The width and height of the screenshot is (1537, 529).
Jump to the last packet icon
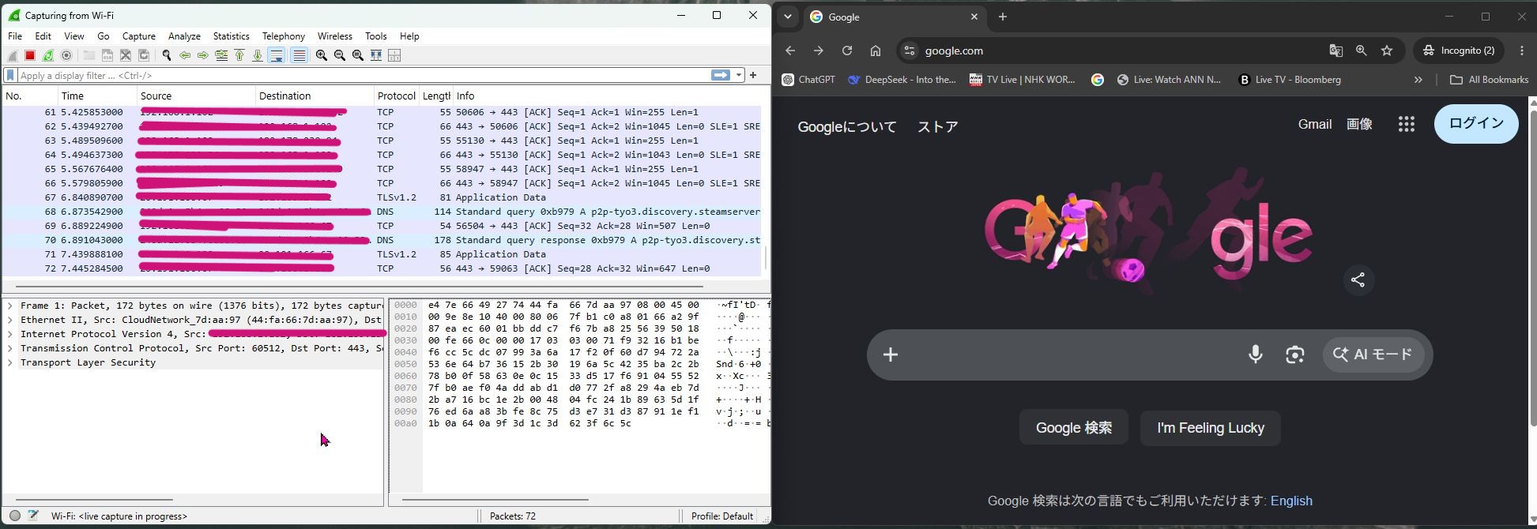pyautogui.click(x=258, y=55)
